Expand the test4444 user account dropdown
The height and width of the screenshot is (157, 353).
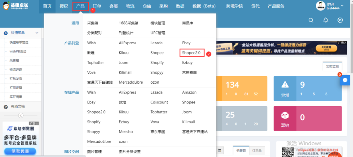click(342, 6)
